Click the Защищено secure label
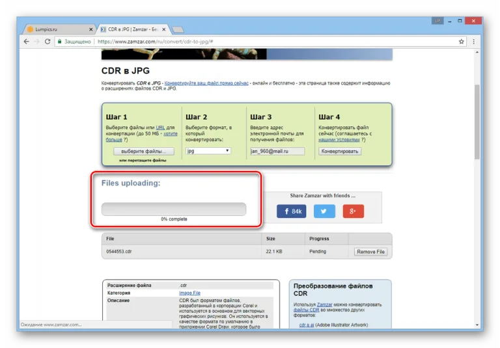 coord(77,42)
